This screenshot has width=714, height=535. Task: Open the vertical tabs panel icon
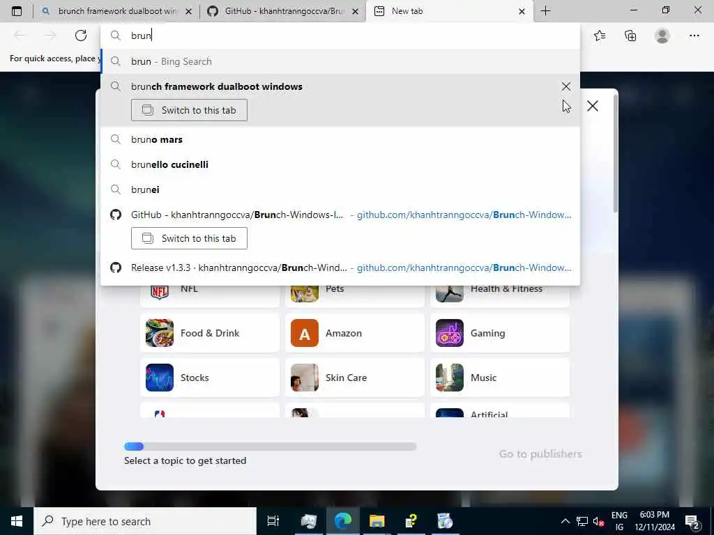[17, 11]
